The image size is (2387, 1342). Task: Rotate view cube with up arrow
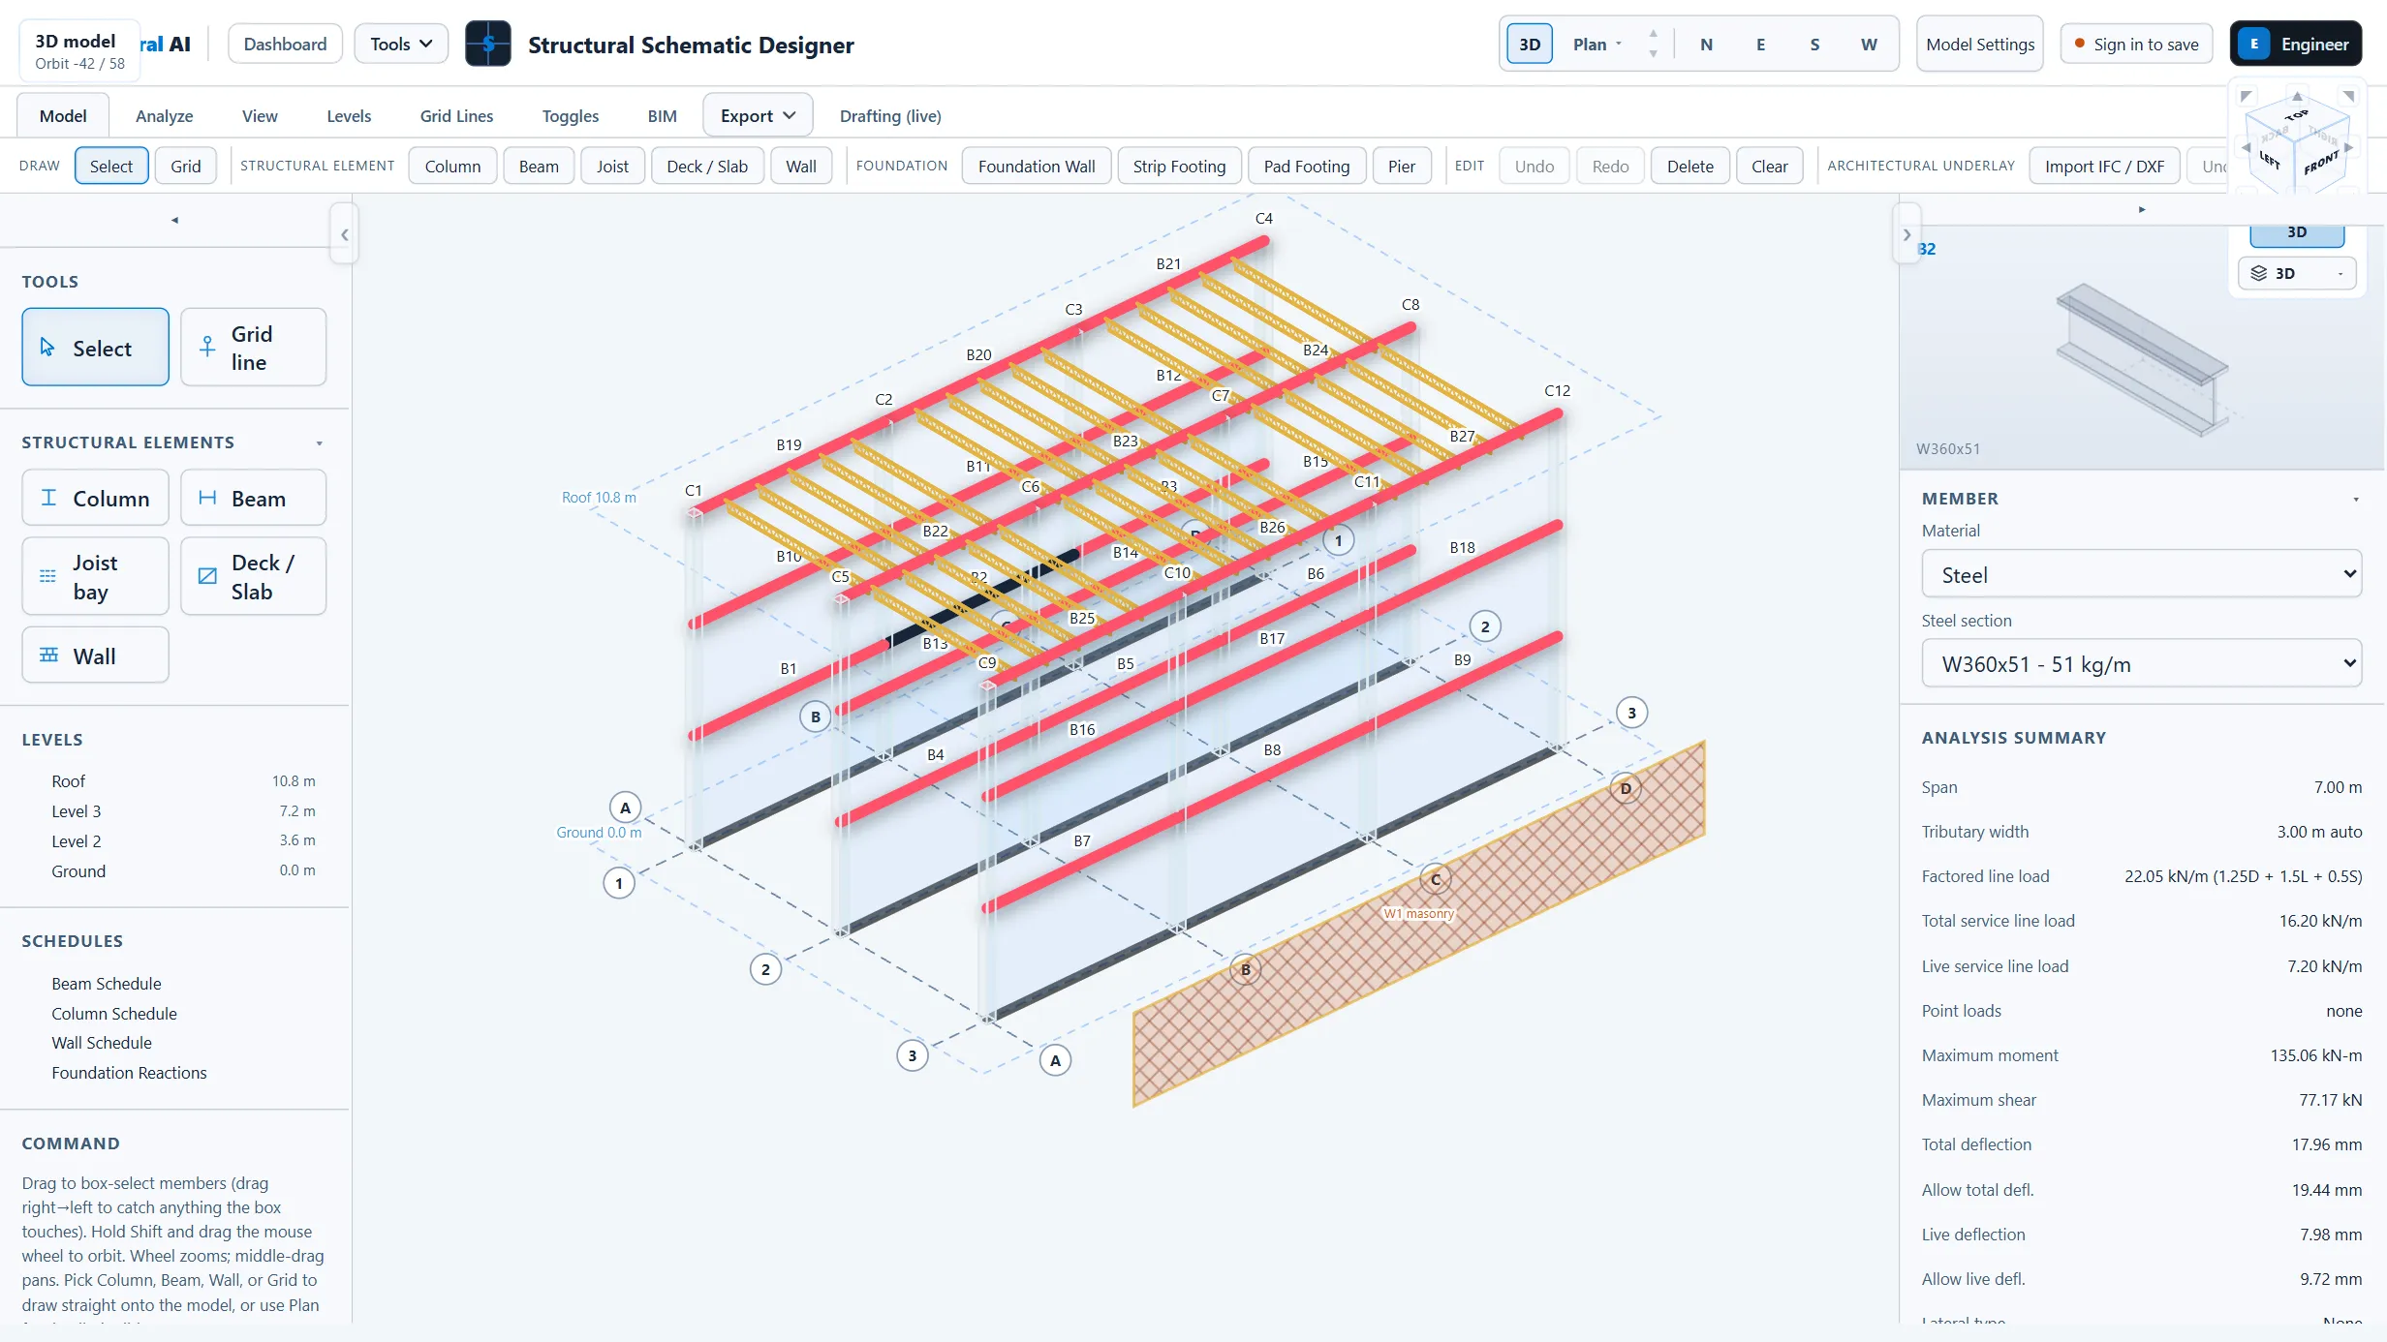2297,96
